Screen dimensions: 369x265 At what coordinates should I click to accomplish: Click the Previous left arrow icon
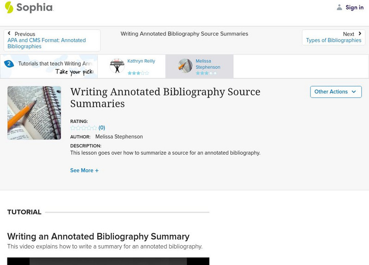click(x=9, y=34)
